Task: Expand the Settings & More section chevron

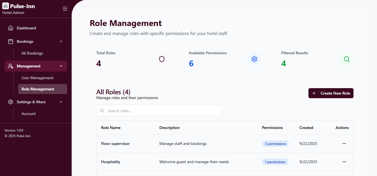Action: pos(61,102)
